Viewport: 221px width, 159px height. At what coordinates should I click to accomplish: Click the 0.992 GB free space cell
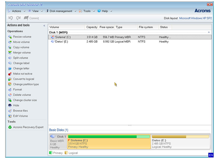[x=108, y=41]
